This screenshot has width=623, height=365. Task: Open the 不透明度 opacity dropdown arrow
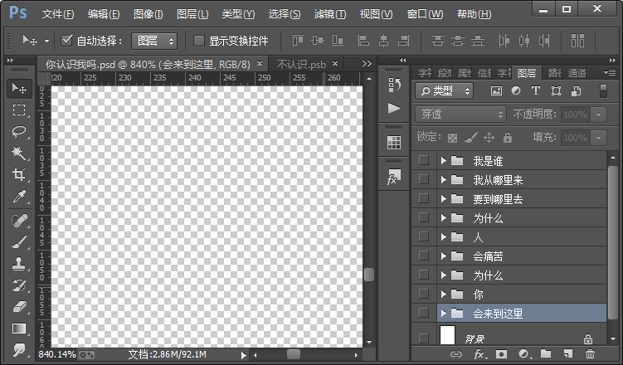coord(598,114)
